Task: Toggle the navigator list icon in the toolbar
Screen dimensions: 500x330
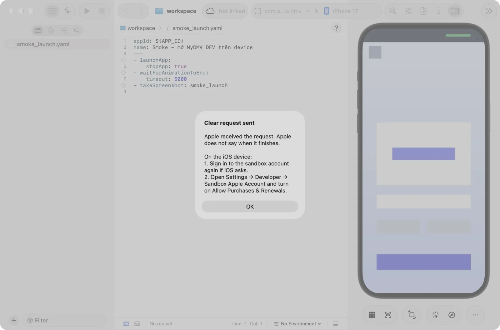Action: [52, 11]
